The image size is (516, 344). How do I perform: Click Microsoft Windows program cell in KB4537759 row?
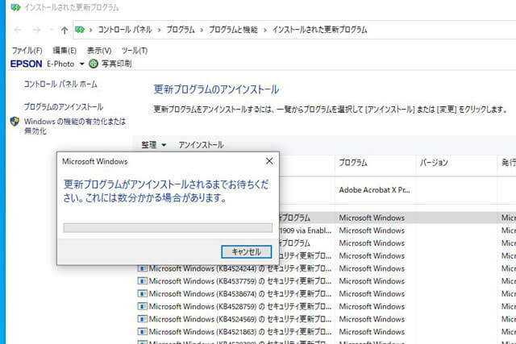tap(372, 281)
